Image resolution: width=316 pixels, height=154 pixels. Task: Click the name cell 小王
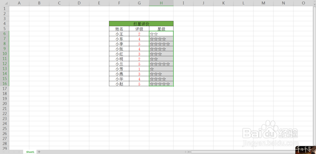pyautogui.click(x=119, y=34)
